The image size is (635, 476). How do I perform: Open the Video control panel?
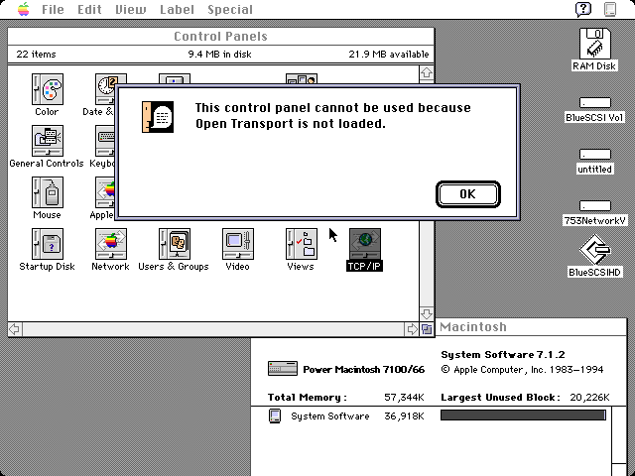pos(237,244)
